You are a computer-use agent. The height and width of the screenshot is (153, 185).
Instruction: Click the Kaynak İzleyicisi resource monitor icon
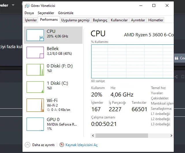[61, 145]
